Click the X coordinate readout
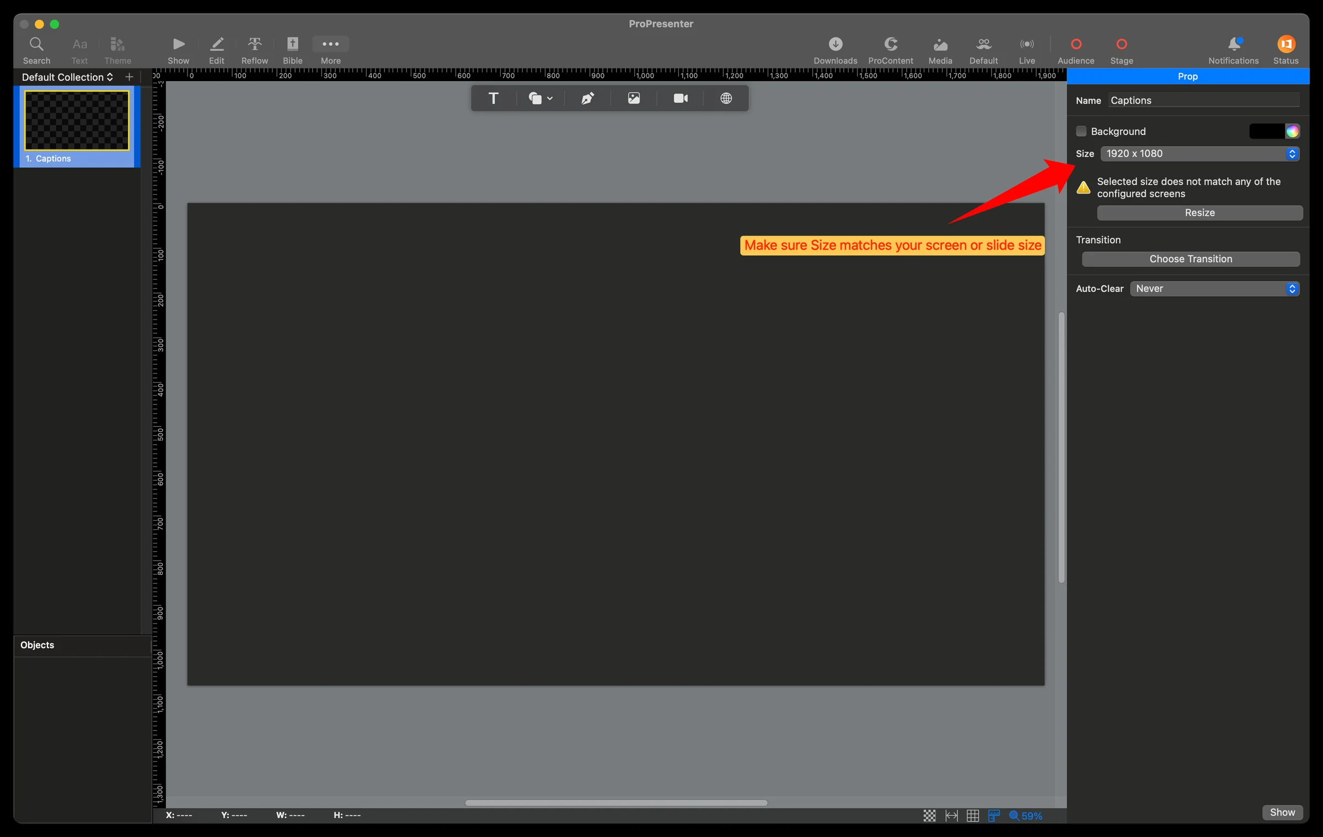 (x=179, y=815)
